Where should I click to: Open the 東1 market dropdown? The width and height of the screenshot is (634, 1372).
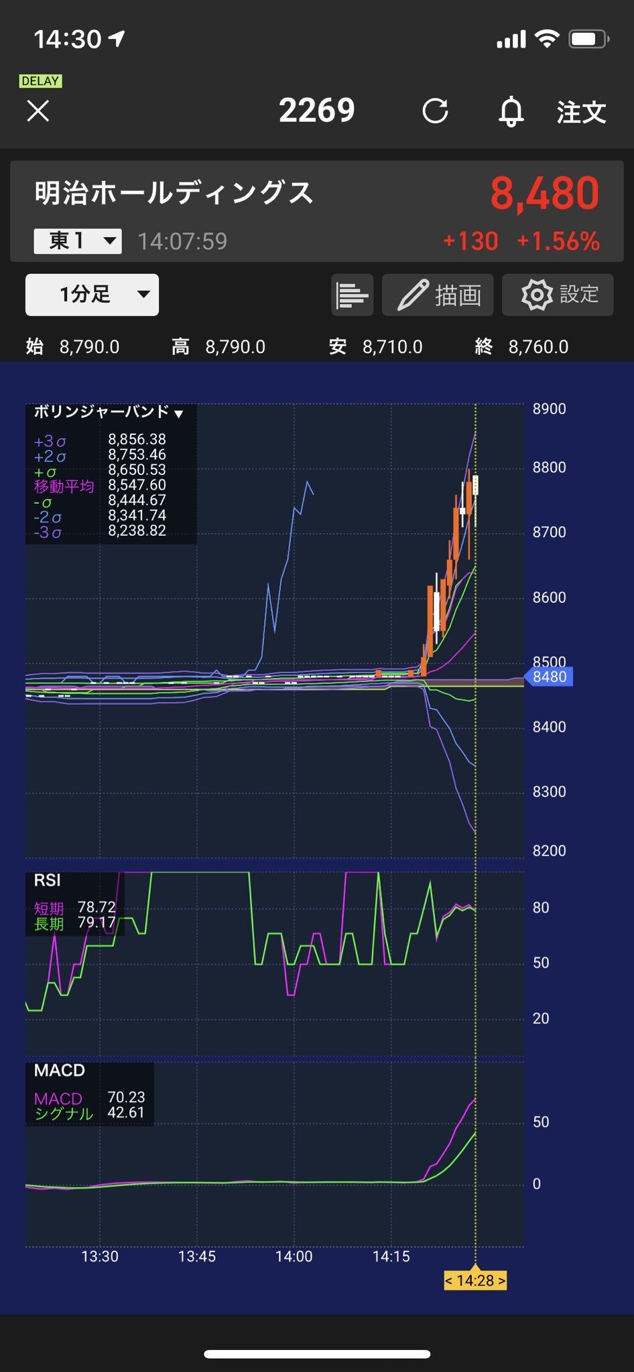pos(78,241)
